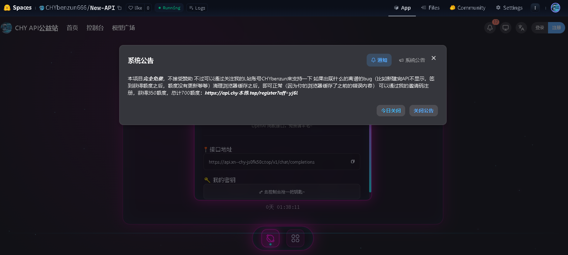Open the language switcher icon
Viewport: 568px width, 255px height.
click(x=521, y=27)
